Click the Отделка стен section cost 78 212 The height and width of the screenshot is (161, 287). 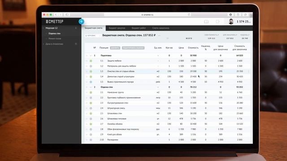[x=193, y=87]
